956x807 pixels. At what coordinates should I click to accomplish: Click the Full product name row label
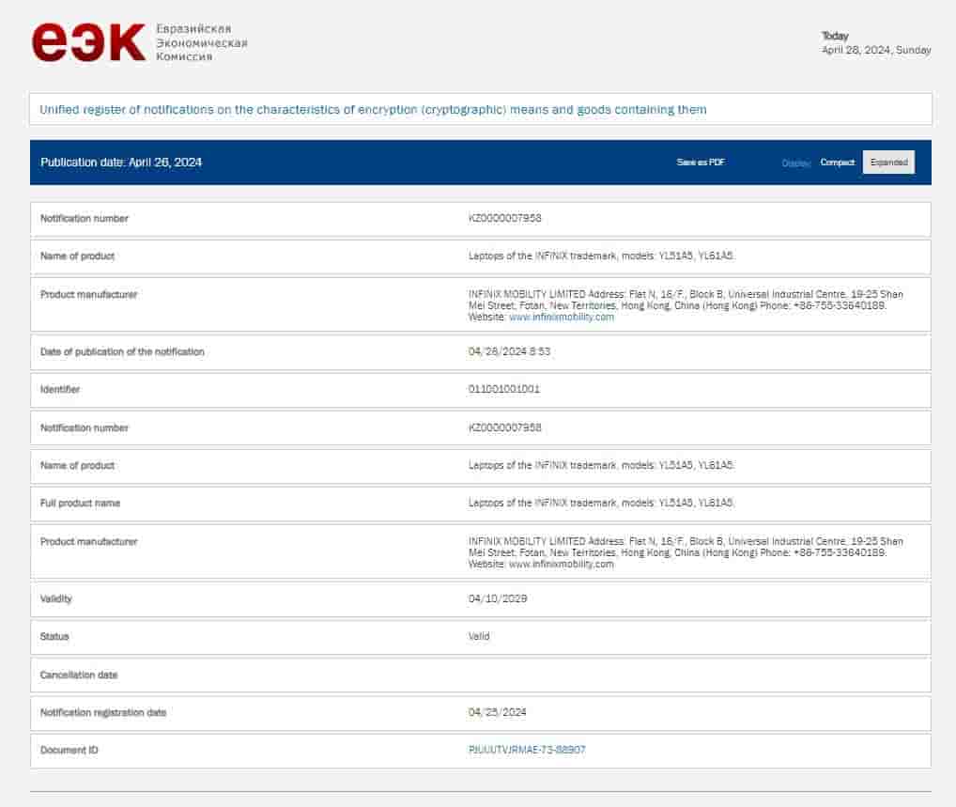[80, 504]
